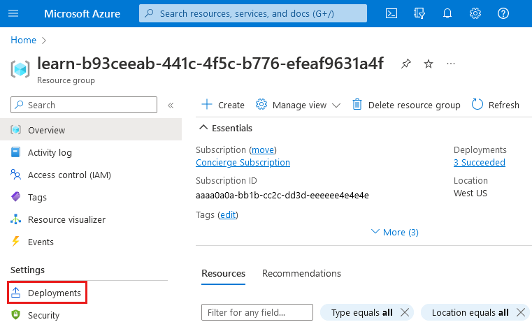Screen dimensions: 532x329
Task: Click the trash icon for Delete resource group
Action: coord(357,105)
